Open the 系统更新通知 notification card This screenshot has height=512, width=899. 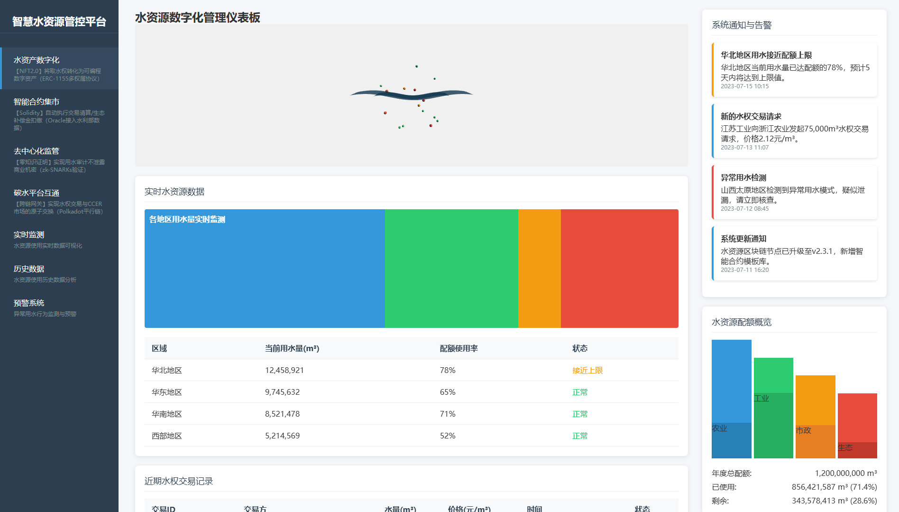pos(795,253)
